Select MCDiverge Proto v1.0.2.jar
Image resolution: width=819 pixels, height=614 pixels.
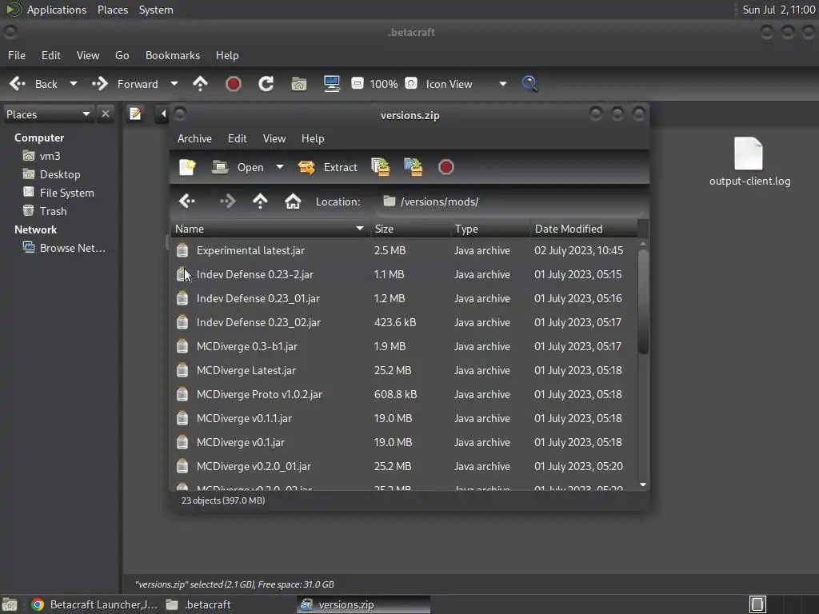tap(404, 395)
